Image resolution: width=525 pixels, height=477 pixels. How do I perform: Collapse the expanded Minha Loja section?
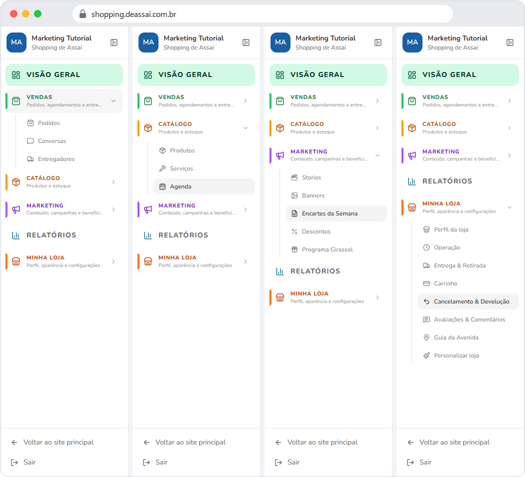509,207
